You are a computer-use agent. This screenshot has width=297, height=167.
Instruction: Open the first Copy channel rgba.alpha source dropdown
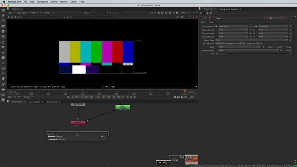click(233, 26)
